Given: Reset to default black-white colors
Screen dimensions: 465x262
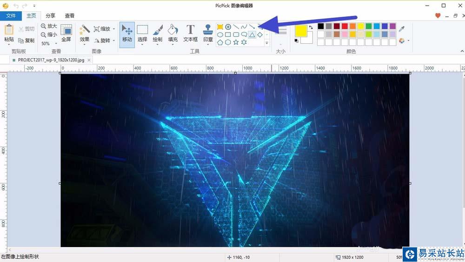Looking at the screenshot, I should click(297, 40).
